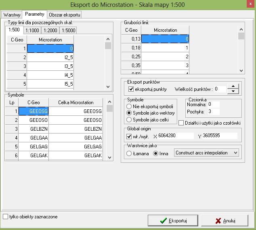
Task: Select Microstation thickness cell for 0,18
Action: pos(165,47)
